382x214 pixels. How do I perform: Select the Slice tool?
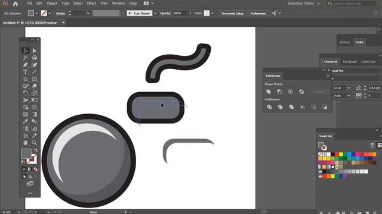coord(35,136)
